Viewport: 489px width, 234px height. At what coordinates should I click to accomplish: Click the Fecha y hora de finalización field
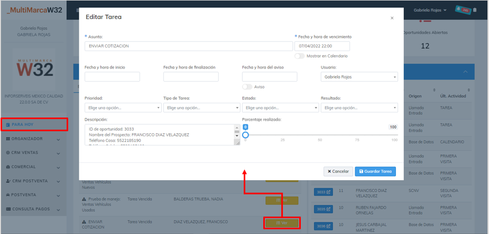click(191, 77)
